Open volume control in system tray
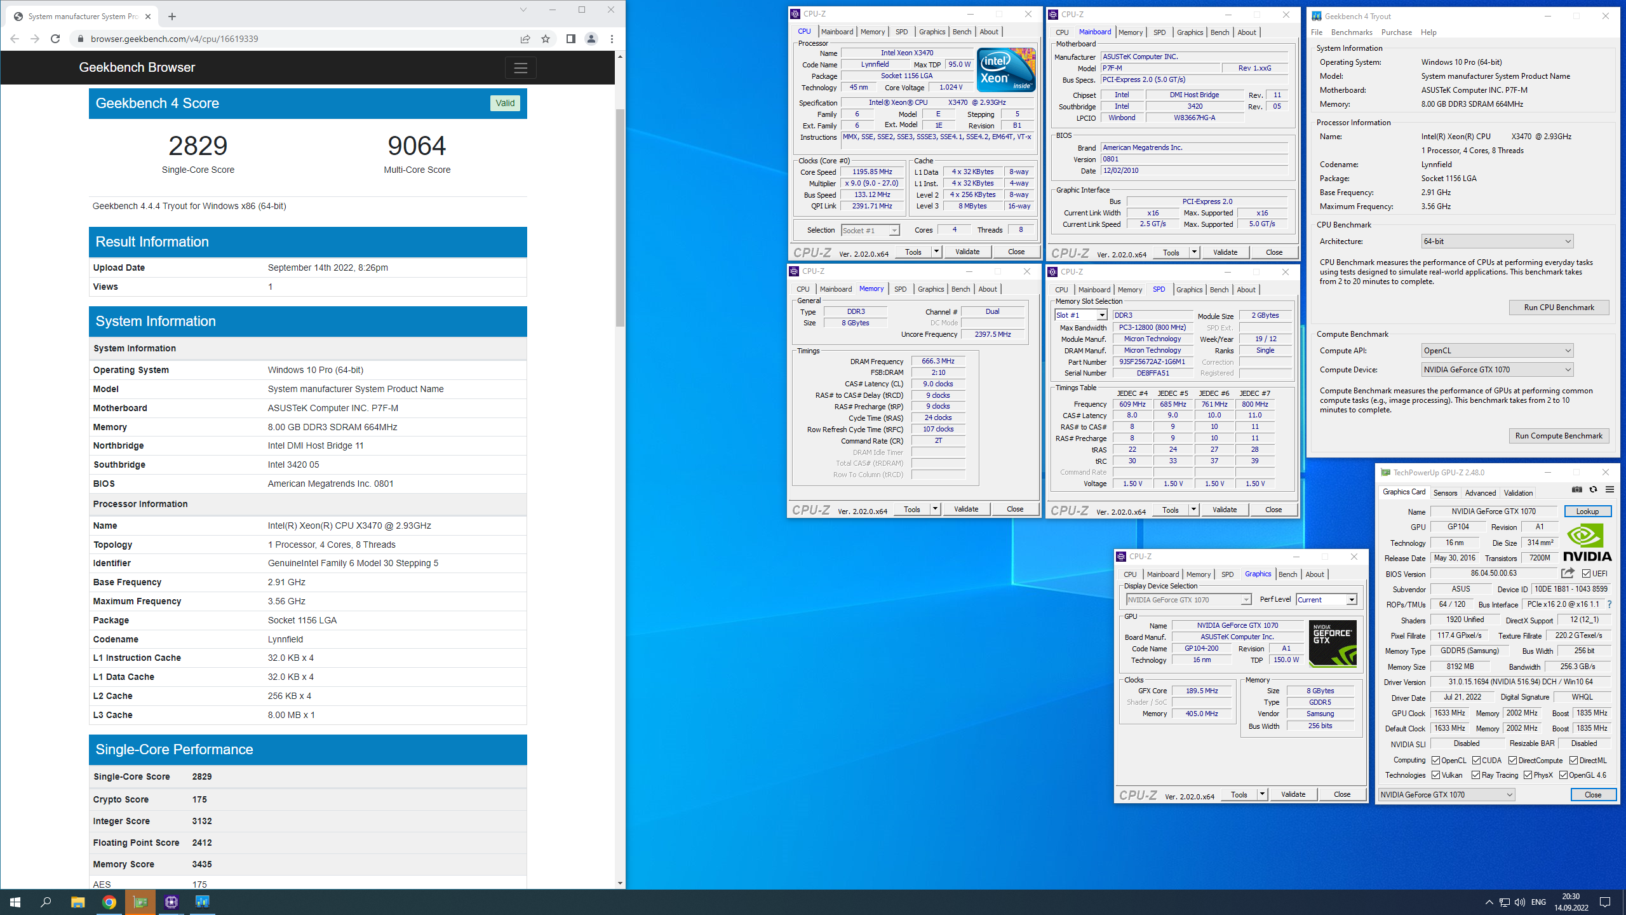Image resolution: width=1626 pixels, height=915 pixels. click(1520, 902)
